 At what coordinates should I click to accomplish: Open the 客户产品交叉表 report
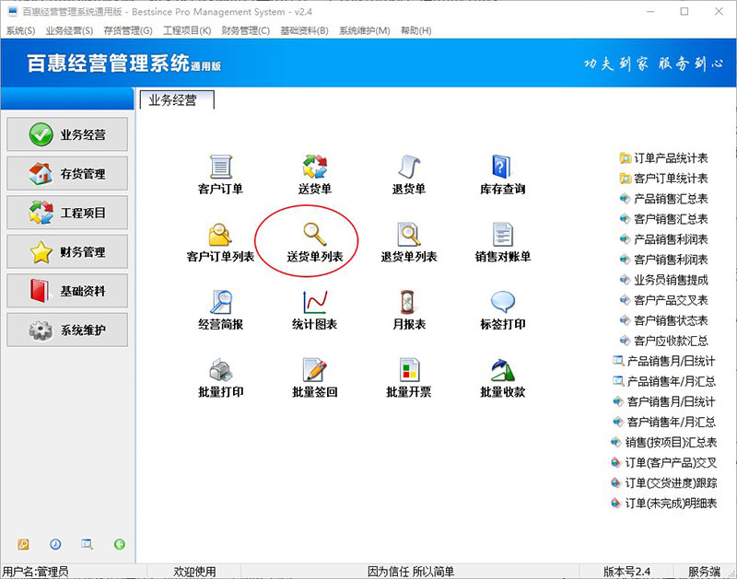tap(663, 300)
